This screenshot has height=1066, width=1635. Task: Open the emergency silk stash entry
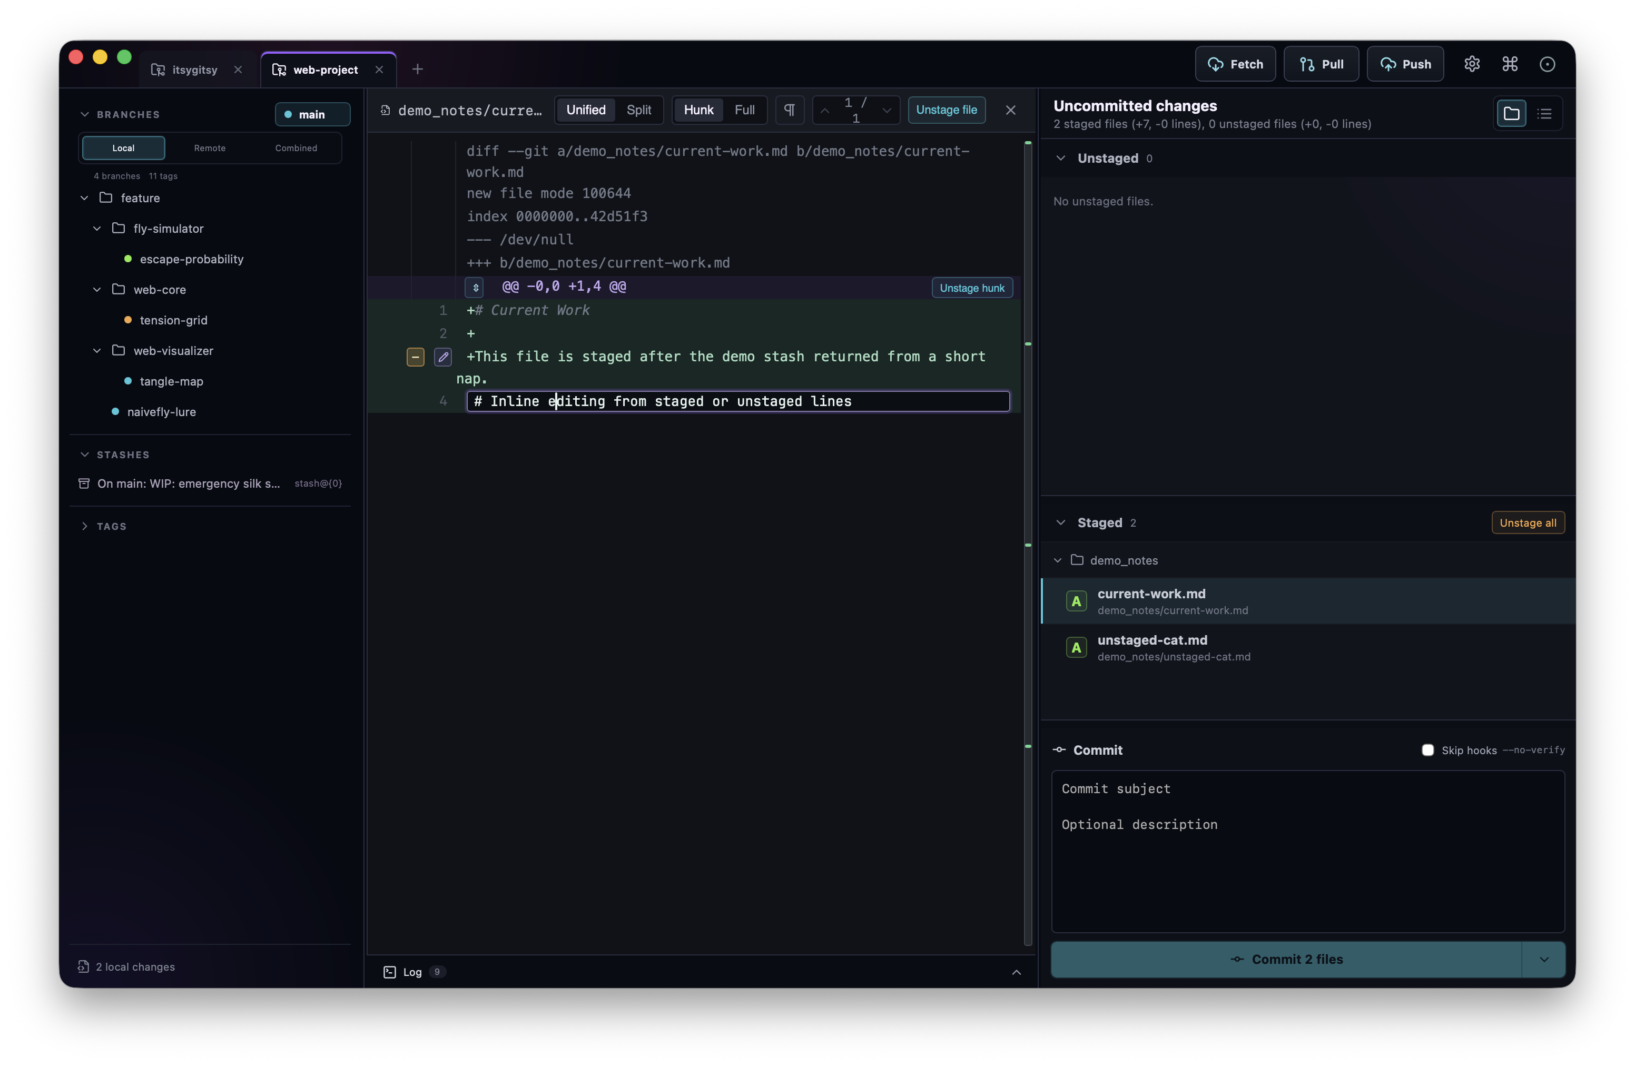[210, 483]
